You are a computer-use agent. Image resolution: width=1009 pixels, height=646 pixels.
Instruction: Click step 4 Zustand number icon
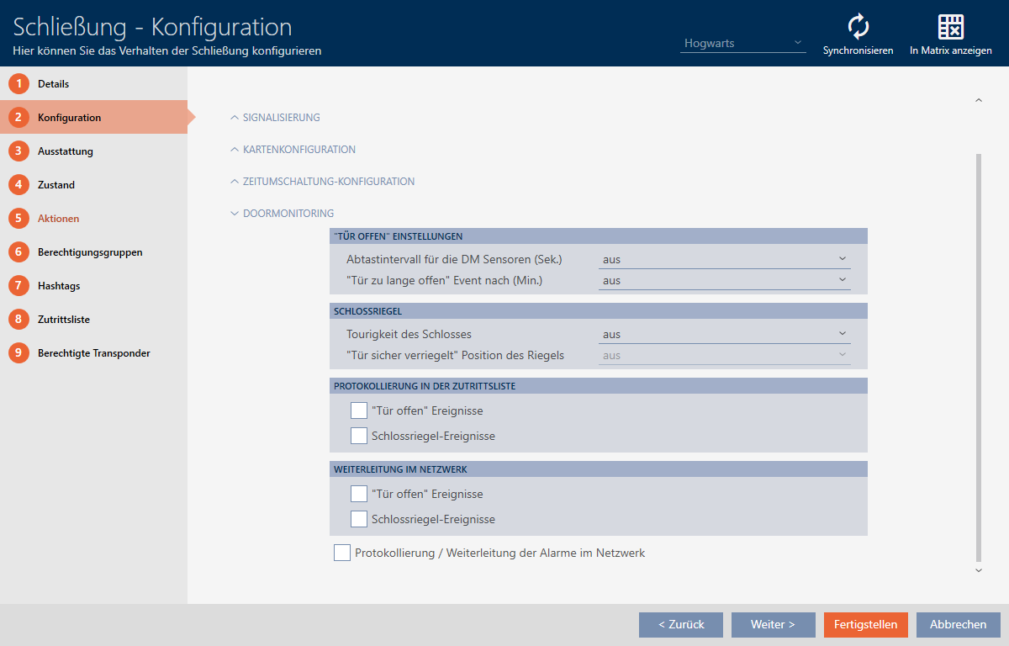coord(18,185)
